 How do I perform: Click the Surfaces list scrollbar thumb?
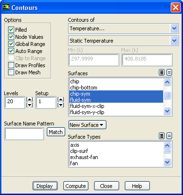point(167,95)
